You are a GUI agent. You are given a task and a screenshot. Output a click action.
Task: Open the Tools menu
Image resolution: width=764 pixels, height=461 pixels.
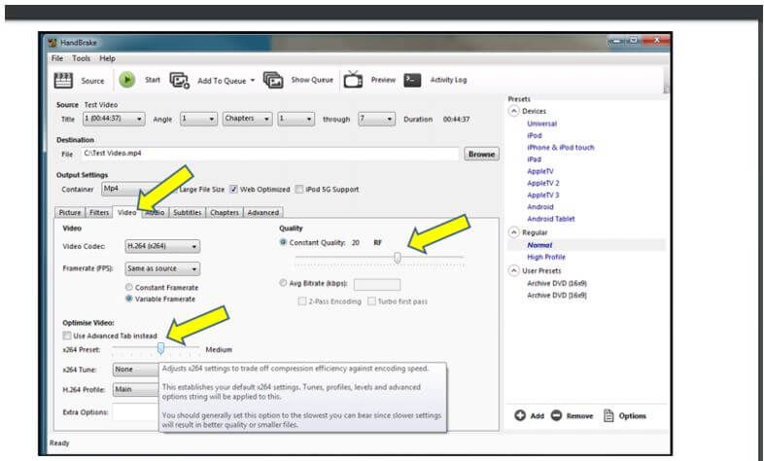(81, 58)
